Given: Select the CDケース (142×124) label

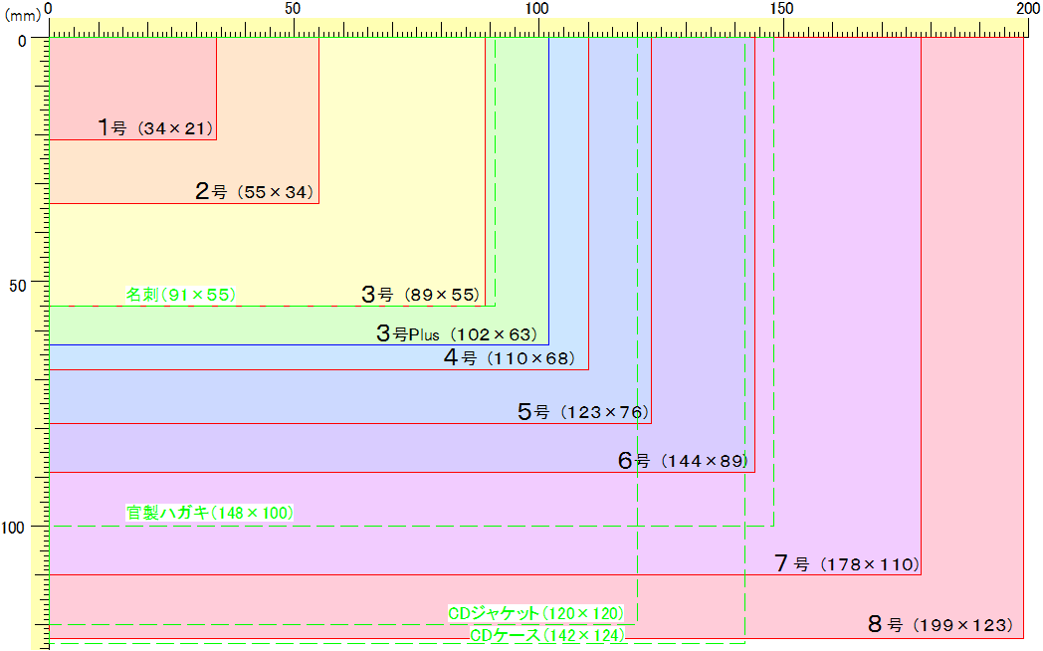Looking at the screenshot, I should (547, 636).
